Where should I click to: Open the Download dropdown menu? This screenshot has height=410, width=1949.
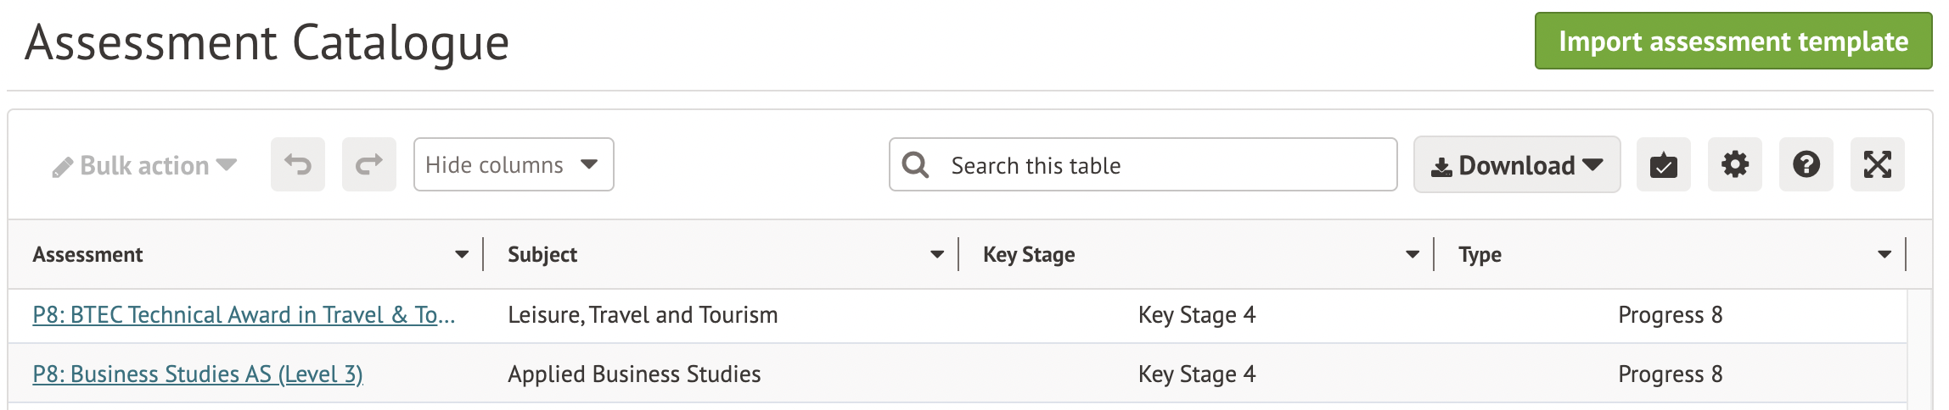[1516, 165]
